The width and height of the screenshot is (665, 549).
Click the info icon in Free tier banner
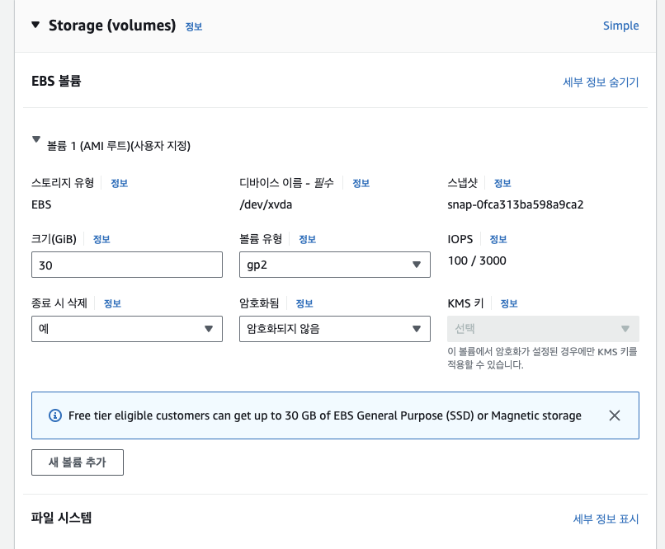(55, 415)
